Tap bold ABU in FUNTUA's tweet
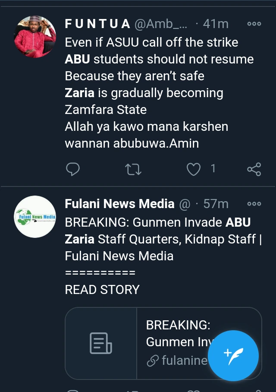This screenshot has height=392, width=276. tap(78, 59)
